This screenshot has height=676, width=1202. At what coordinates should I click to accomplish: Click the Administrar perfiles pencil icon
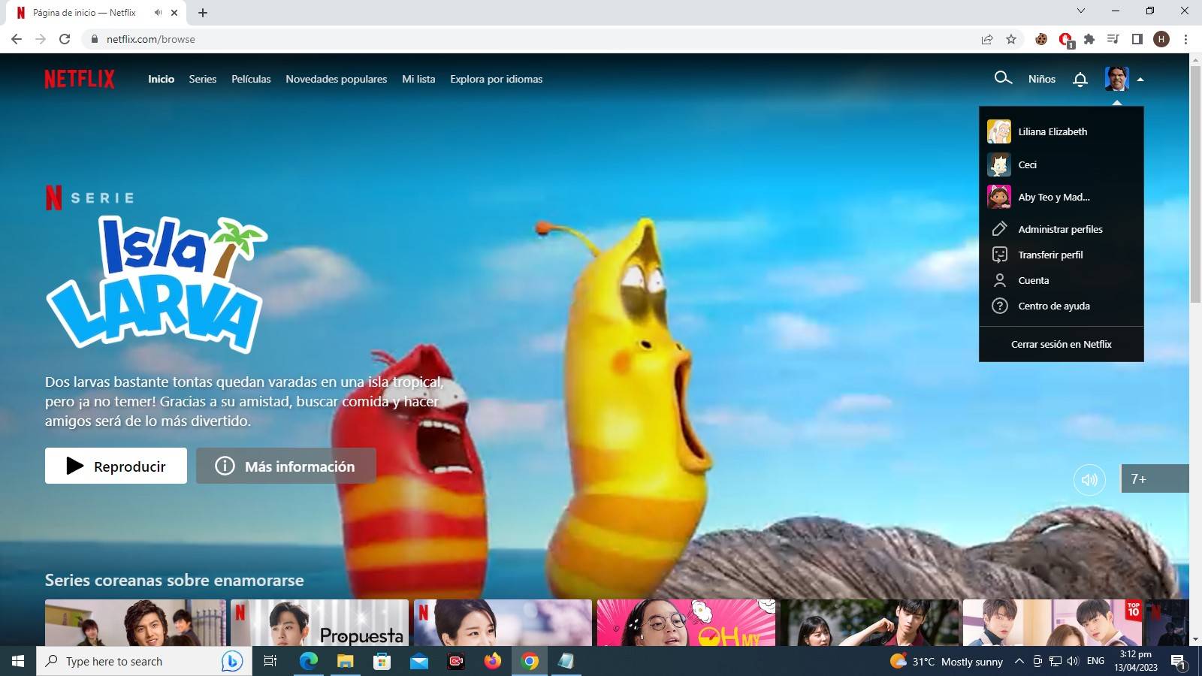[1000, 229]
